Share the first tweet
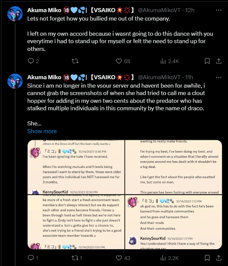 219,61
